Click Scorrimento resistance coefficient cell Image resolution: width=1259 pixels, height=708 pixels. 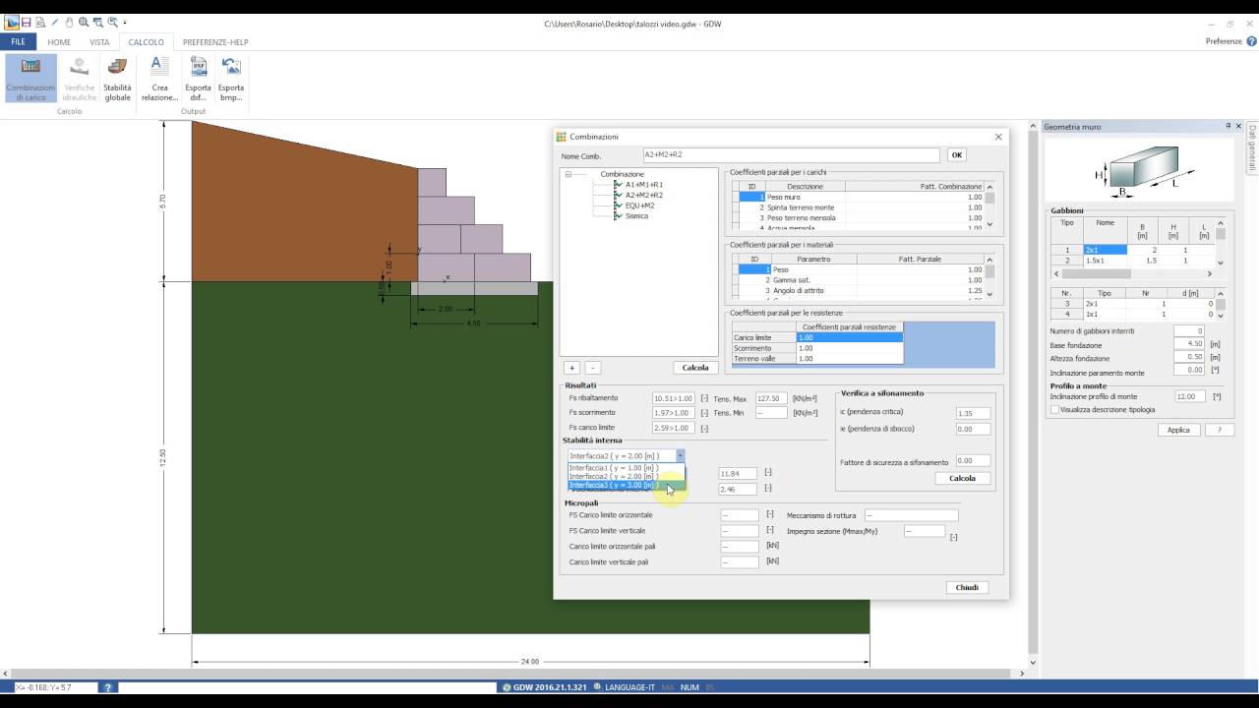coord(849,348)
